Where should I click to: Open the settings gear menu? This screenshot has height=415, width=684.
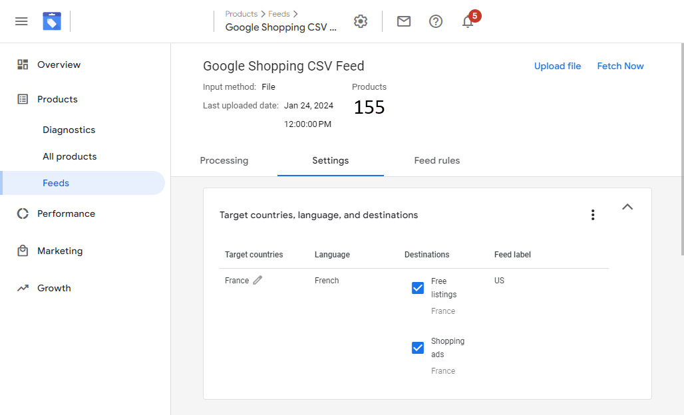[361, 21]
